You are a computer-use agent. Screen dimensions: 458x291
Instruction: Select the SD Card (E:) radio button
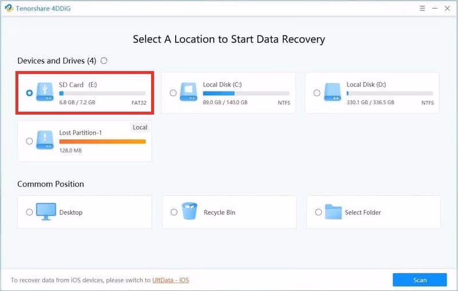pos(29,93)
